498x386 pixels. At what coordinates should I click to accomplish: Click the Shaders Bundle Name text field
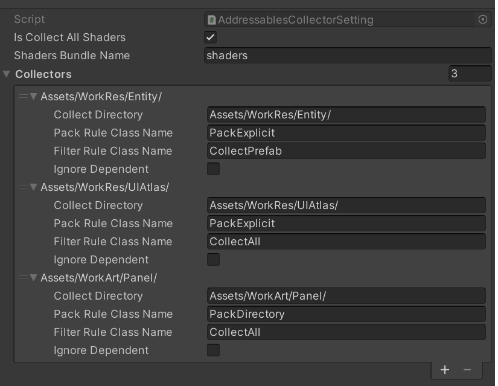click(348, 56)
